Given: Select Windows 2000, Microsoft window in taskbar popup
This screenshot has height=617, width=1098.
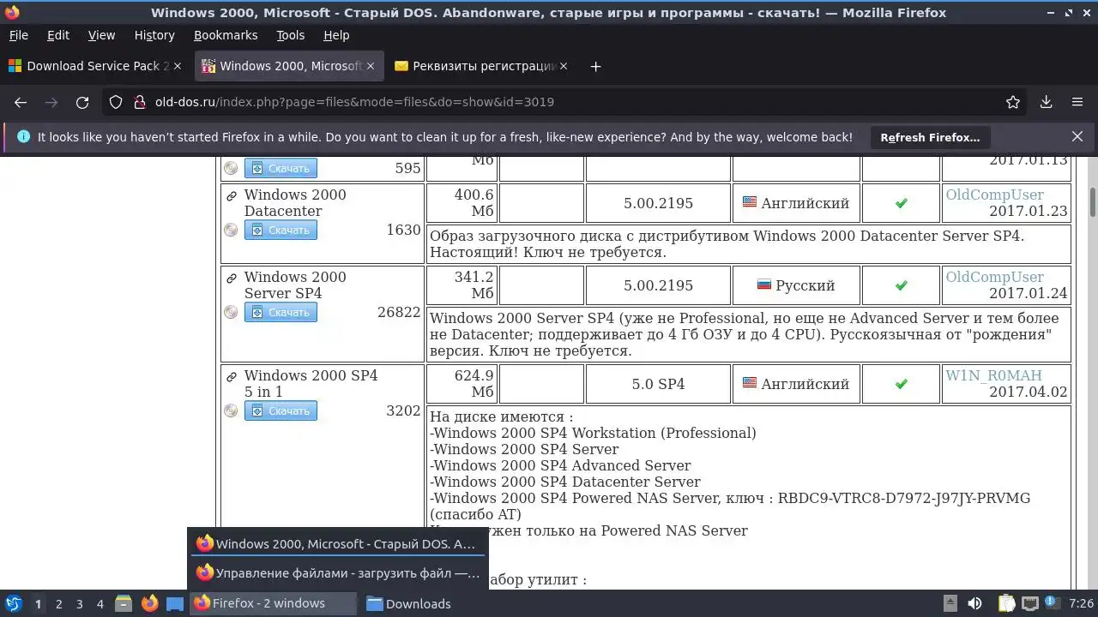Looking at the screenshot, I should point(338,543).
